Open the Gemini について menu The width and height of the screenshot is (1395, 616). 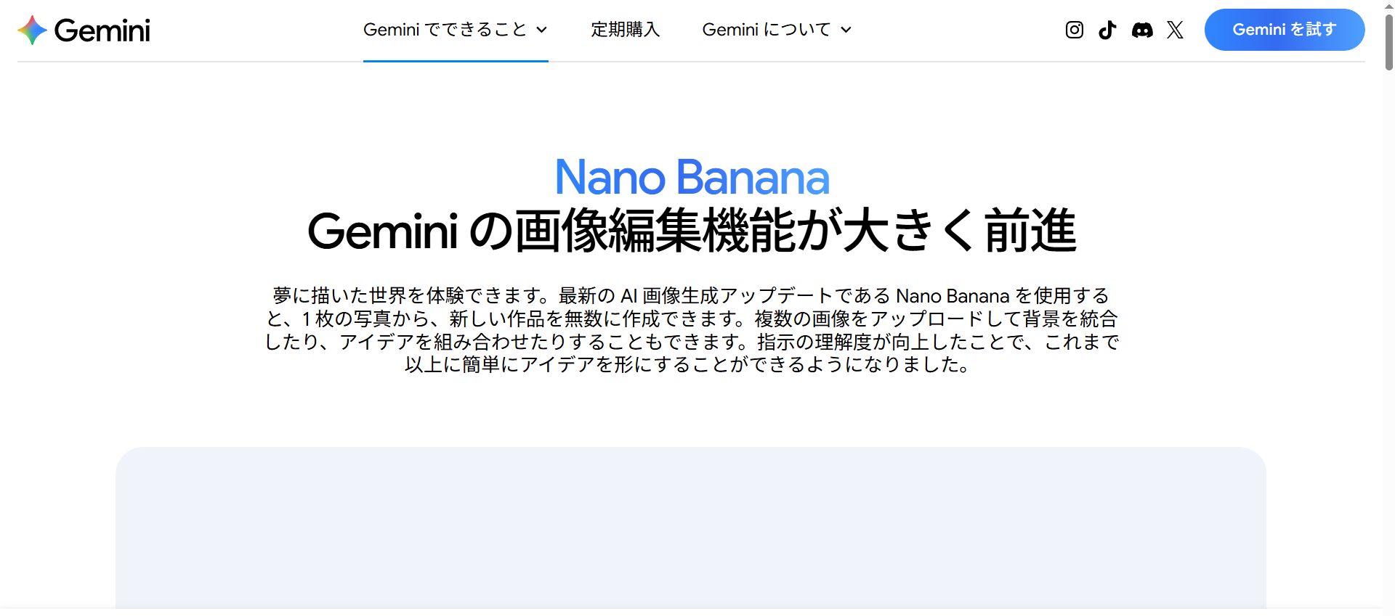coord(766,30)
